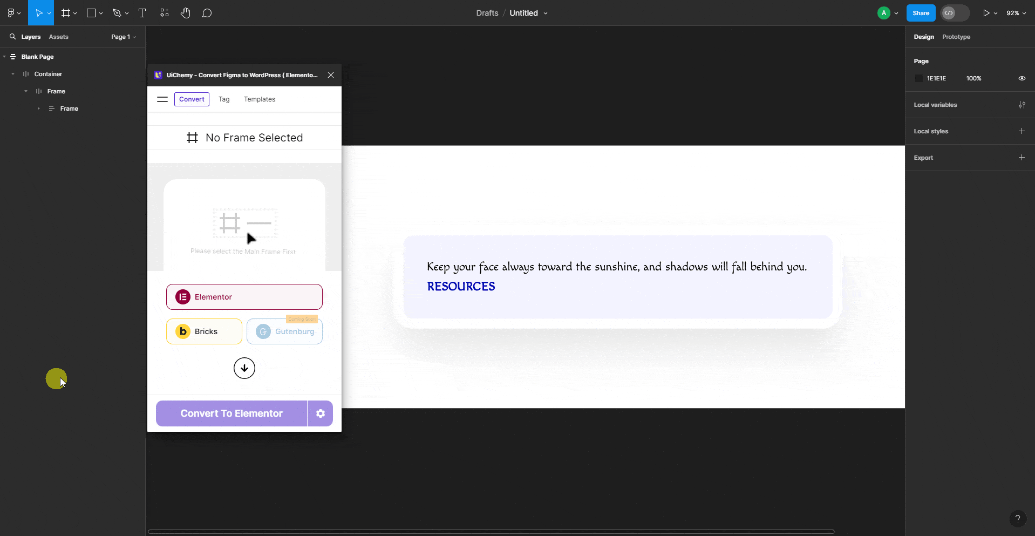Click the Share button
1035x536 pixels.
point(921,12)
